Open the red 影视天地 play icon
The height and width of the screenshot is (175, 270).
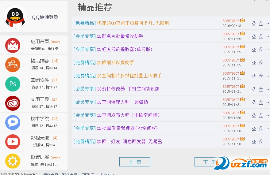pos(13,142)
